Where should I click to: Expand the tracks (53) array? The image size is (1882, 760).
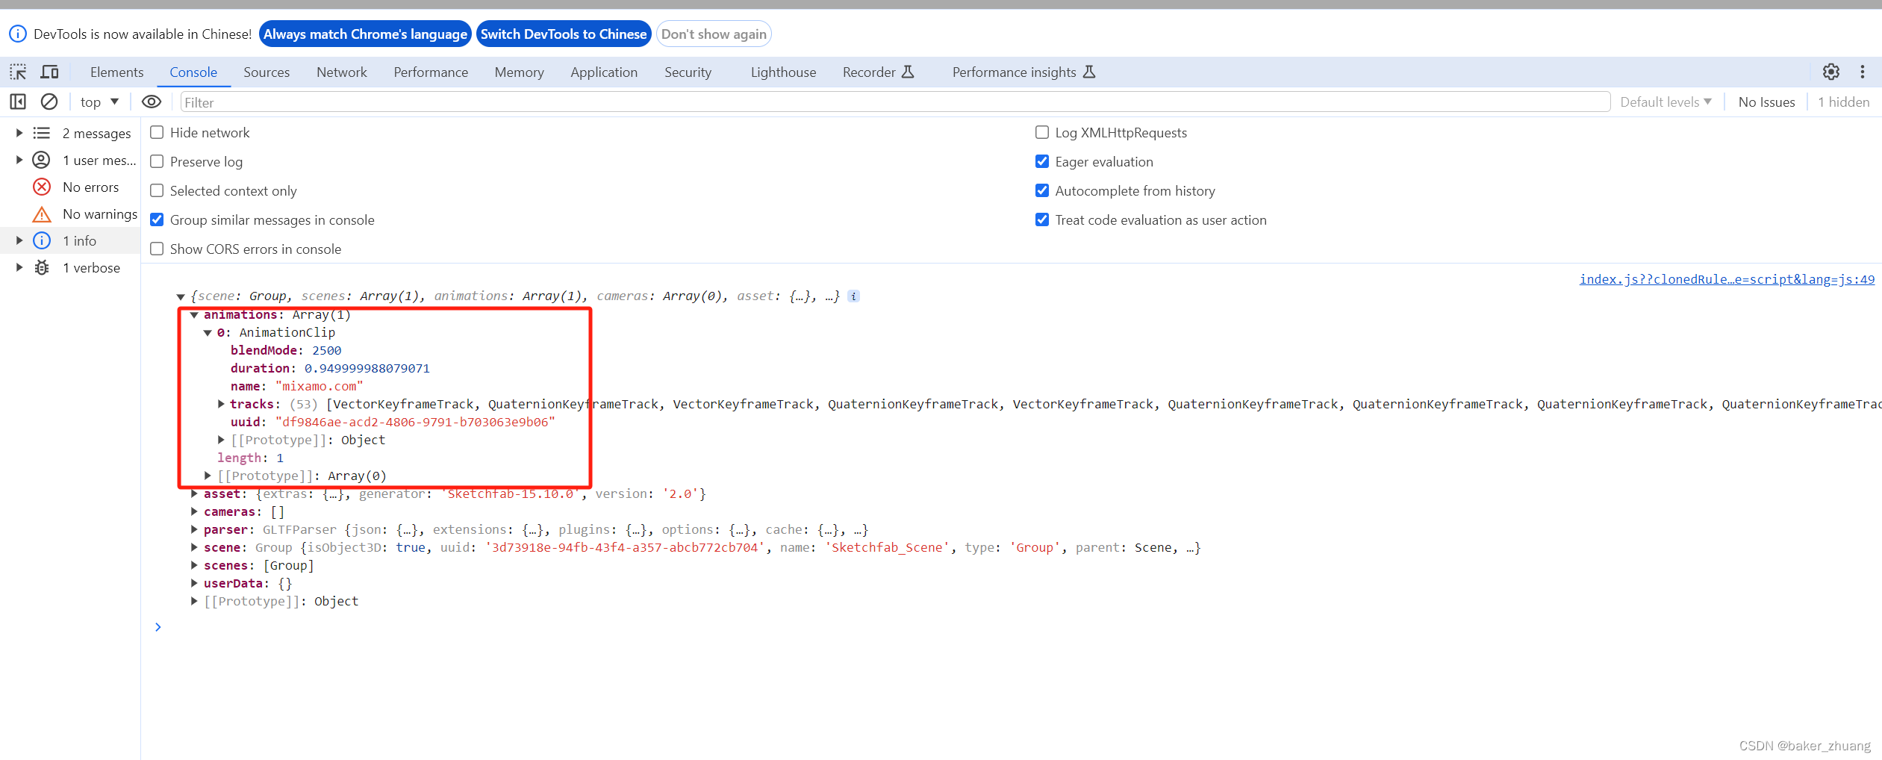pyautogui.click(x=221, y=404)
